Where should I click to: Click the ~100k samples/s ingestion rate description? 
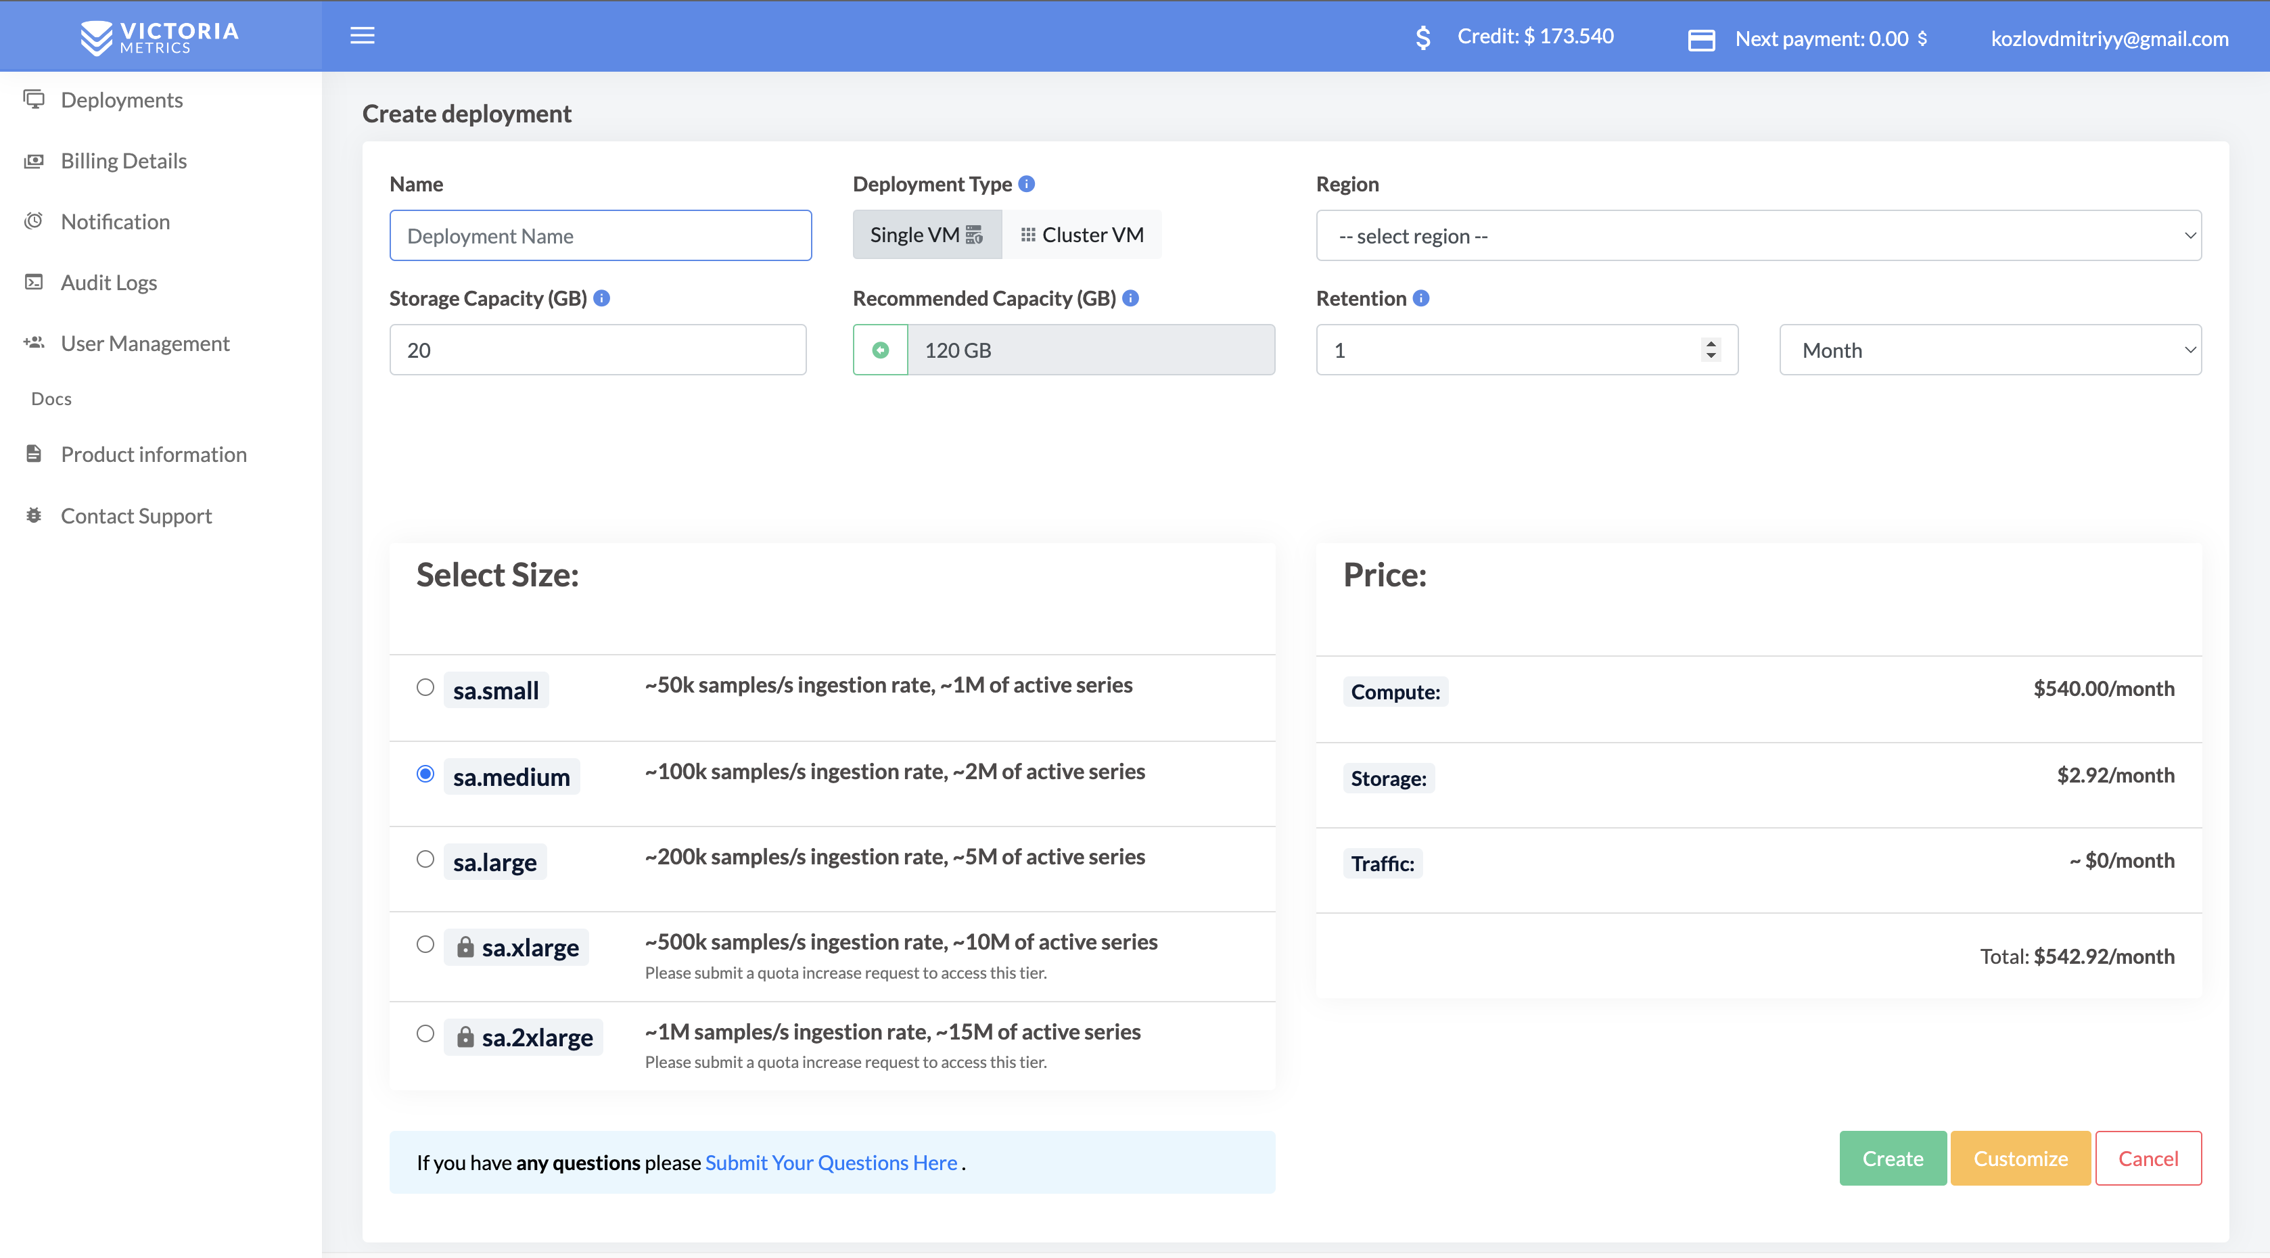[x=894, y=771]
